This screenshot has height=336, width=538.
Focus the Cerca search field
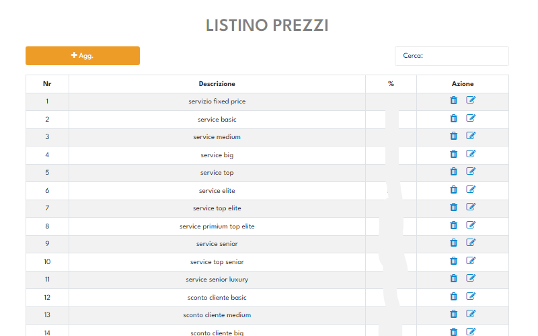(451, 56)
